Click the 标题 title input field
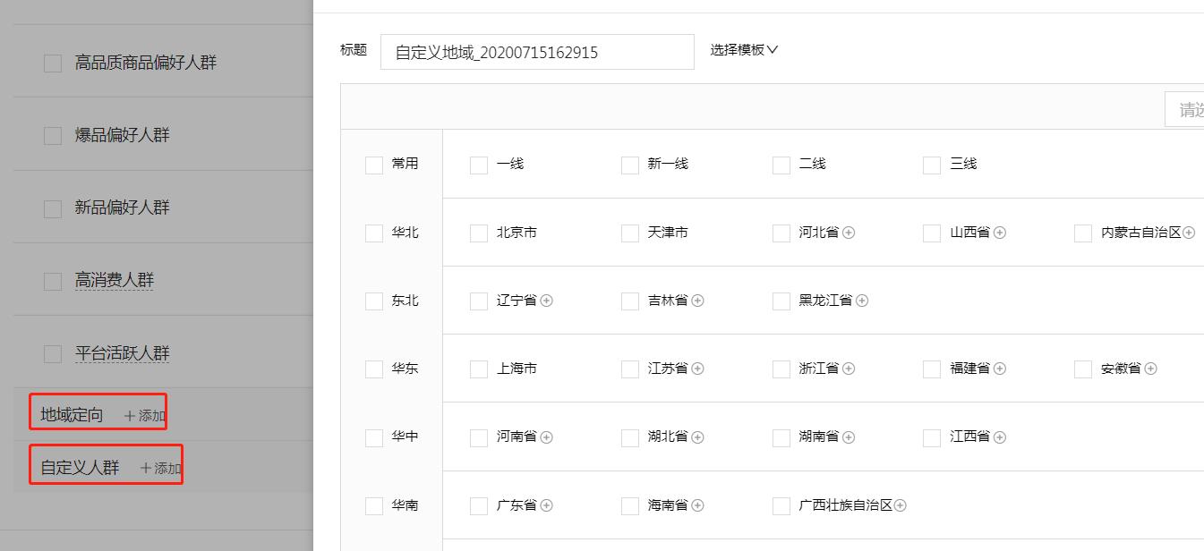 tap(537, 51)
